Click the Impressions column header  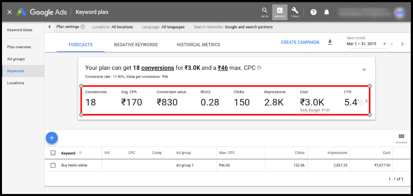tap(337, 153)
